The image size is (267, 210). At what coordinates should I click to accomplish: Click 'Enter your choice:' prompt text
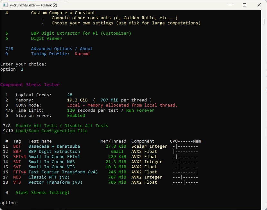click(x=23, y=64)
